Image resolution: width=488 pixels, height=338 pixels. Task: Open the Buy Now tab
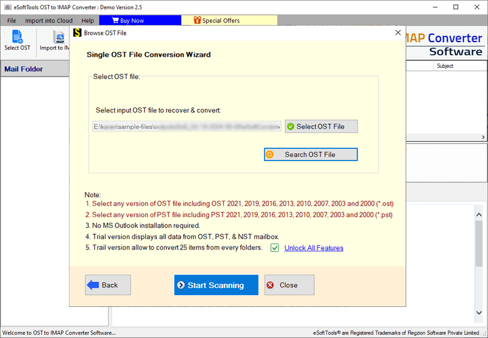pyautogui.click(x=140, y=20)
